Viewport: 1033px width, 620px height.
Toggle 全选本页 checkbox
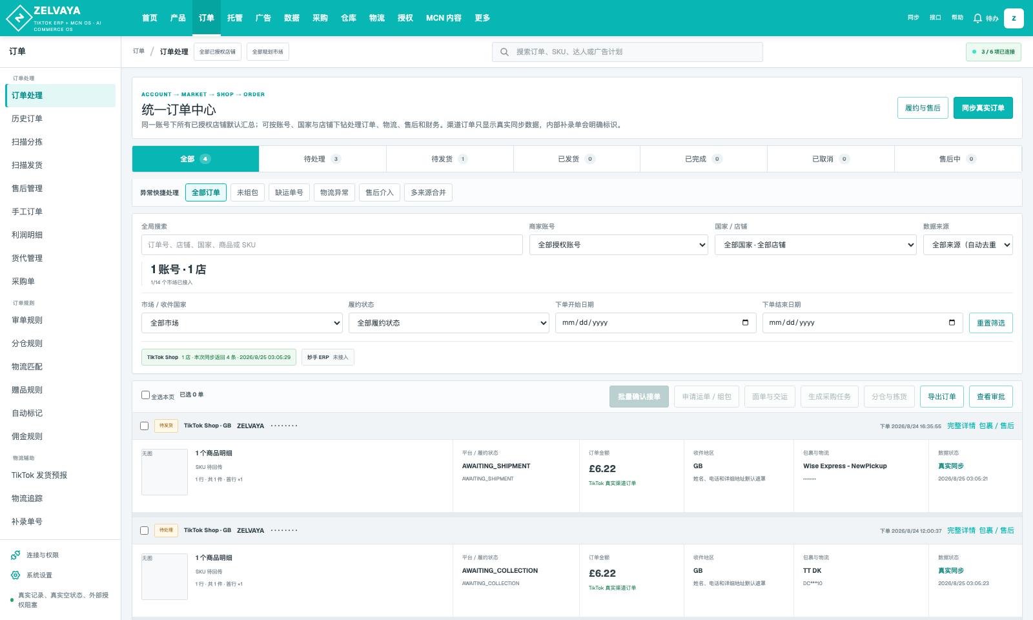(145, 395)
